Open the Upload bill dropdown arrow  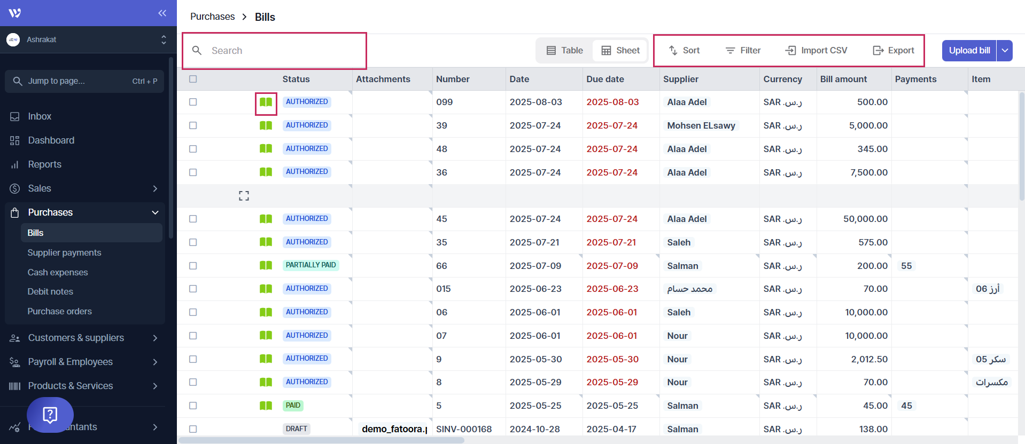coord(1005,51)
